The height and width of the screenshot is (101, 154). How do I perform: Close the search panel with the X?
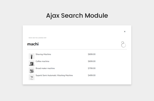pos(125,32)
